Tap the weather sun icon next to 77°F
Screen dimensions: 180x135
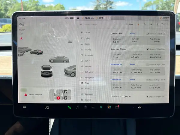(97, 18)
